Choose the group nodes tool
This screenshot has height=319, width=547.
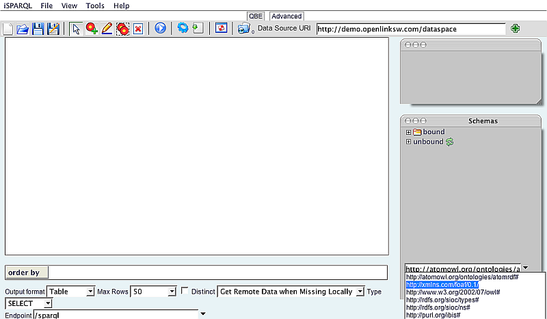pyautogui.click(x=122, y=29)
